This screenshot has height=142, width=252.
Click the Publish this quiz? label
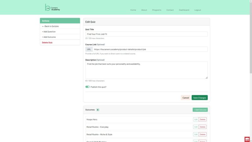coord(98,87)
